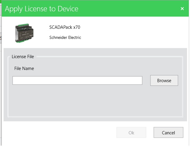Screen dimensions: 190x148
Task: Click the greyed-out Ok button
Action: tap(131, 133)
